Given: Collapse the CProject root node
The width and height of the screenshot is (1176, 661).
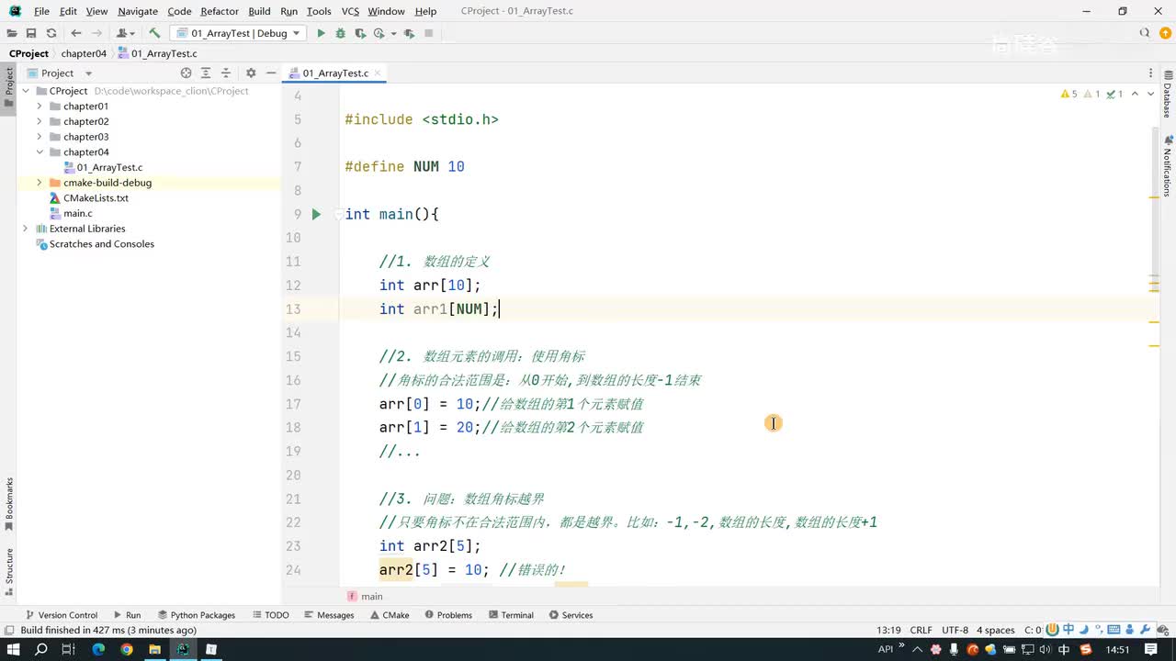Looking at the screenshot, I should pyautogui.click(x=26, y=91).
